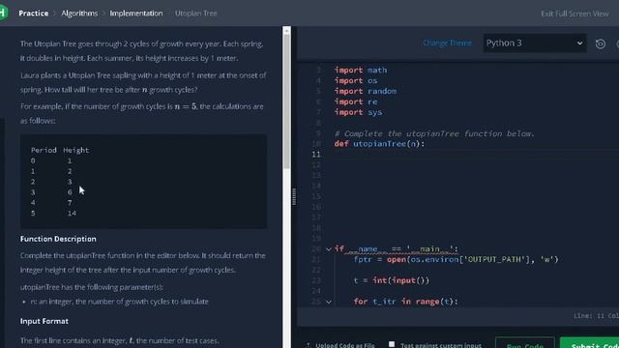Image resolution: width=619 pixels, height=348 pixels.
Task: Collapse the for t_itr loop fold arrow
Action: point(329,302)
